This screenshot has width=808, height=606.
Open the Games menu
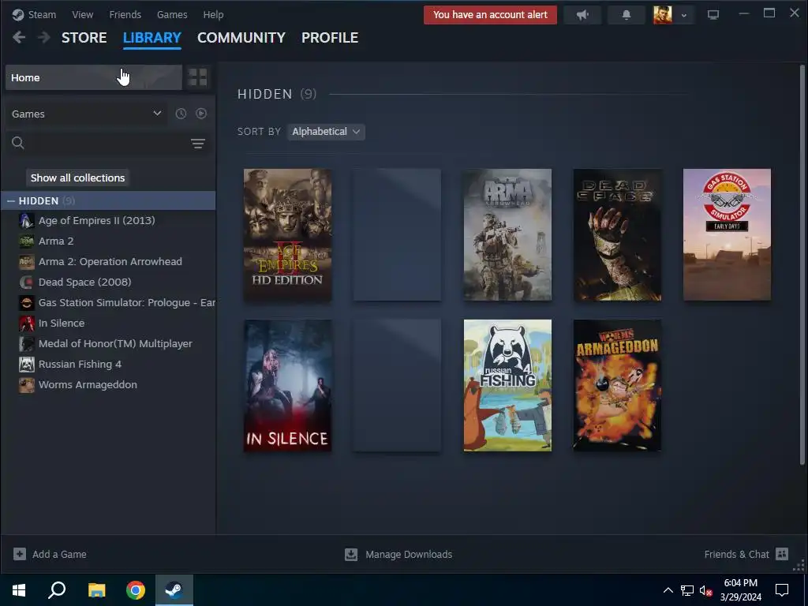click(172, 14)
